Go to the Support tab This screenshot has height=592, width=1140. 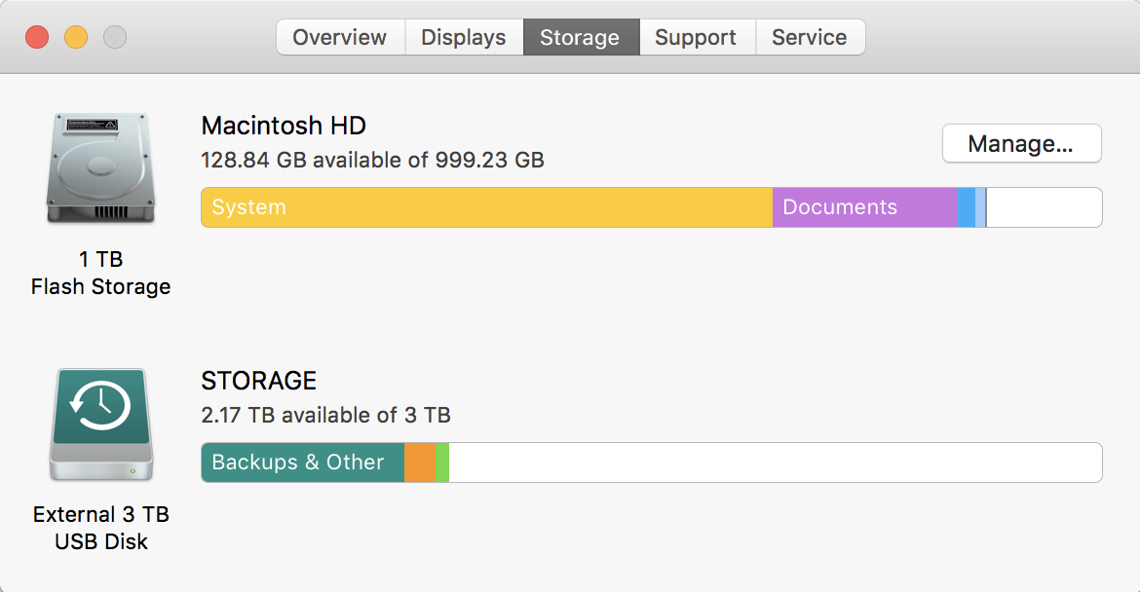coord(697,37)
